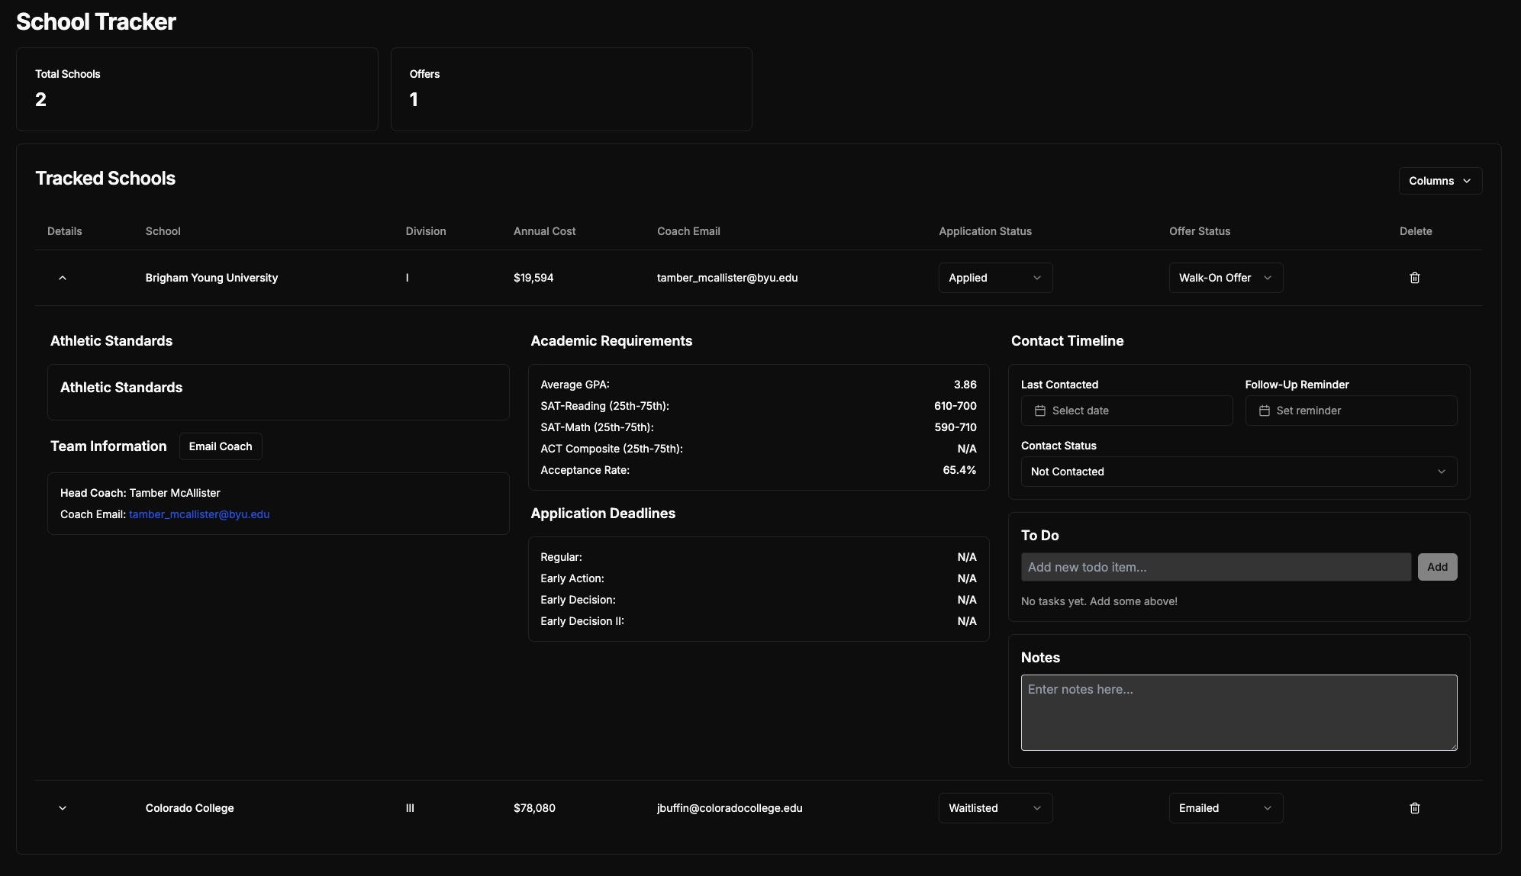Pick Last Contacted date via calendar icon
Screen dimensions: 1521x876
[x=1040, y=411]
